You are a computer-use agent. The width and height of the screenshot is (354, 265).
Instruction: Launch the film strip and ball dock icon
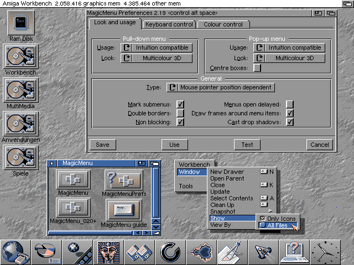coord(77,252)
